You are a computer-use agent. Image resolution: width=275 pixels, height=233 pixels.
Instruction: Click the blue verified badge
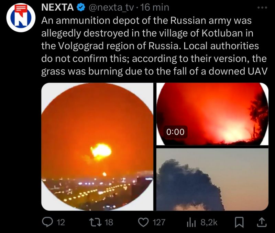tap(81, 8)
